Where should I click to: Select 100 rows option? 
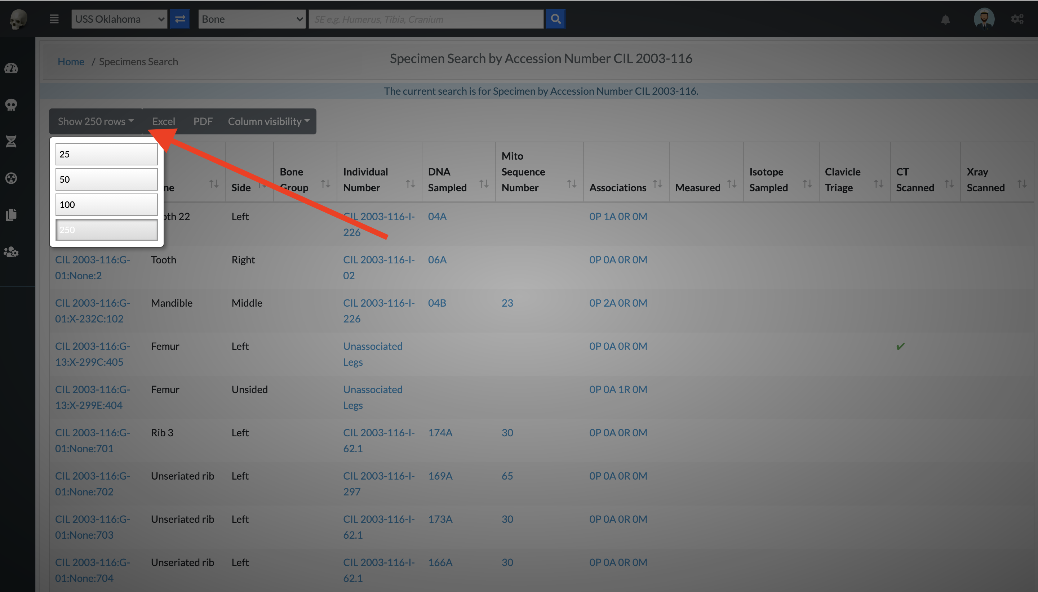click(107, 205)
